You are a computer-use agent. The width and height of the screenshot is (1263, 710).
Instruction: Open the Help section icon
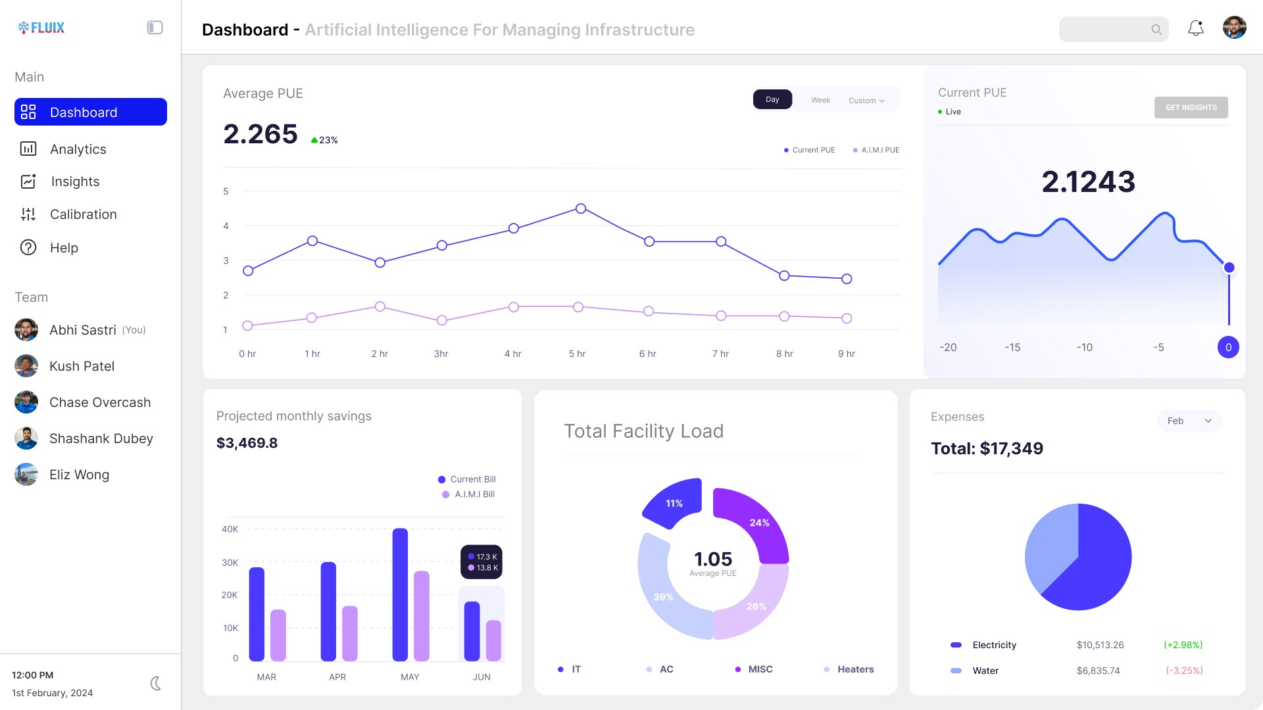[28, 248]
